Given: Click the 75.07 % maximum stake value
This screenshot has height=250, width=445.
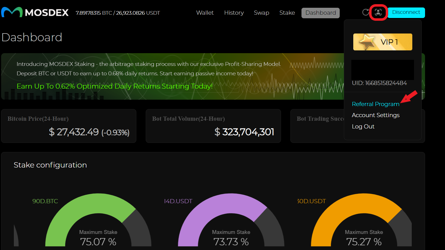Looking at the screenshot, I should pyautogui.click(x=98, y=242).
